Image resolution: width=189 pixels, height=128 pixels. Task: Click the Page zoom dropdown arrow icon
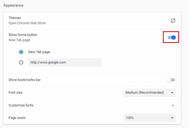(x=172, y=118)
